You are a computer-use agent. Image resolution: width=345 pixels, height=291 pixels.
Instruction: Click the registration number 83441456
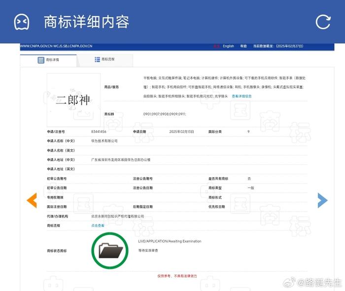pyautogui.click(x=99, y=131)
